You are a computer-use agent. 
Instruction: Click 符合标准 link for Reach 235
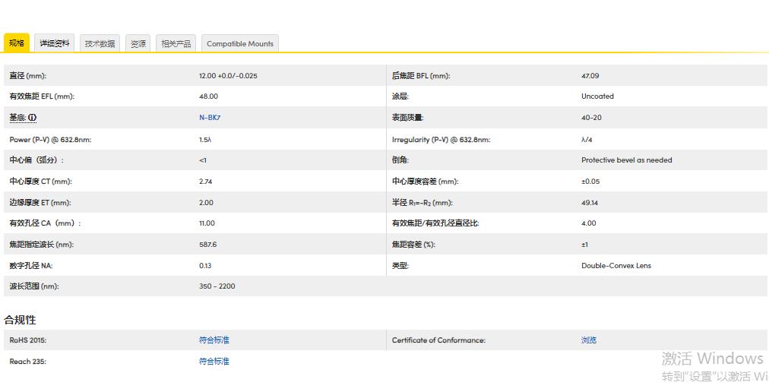[214, 362]
